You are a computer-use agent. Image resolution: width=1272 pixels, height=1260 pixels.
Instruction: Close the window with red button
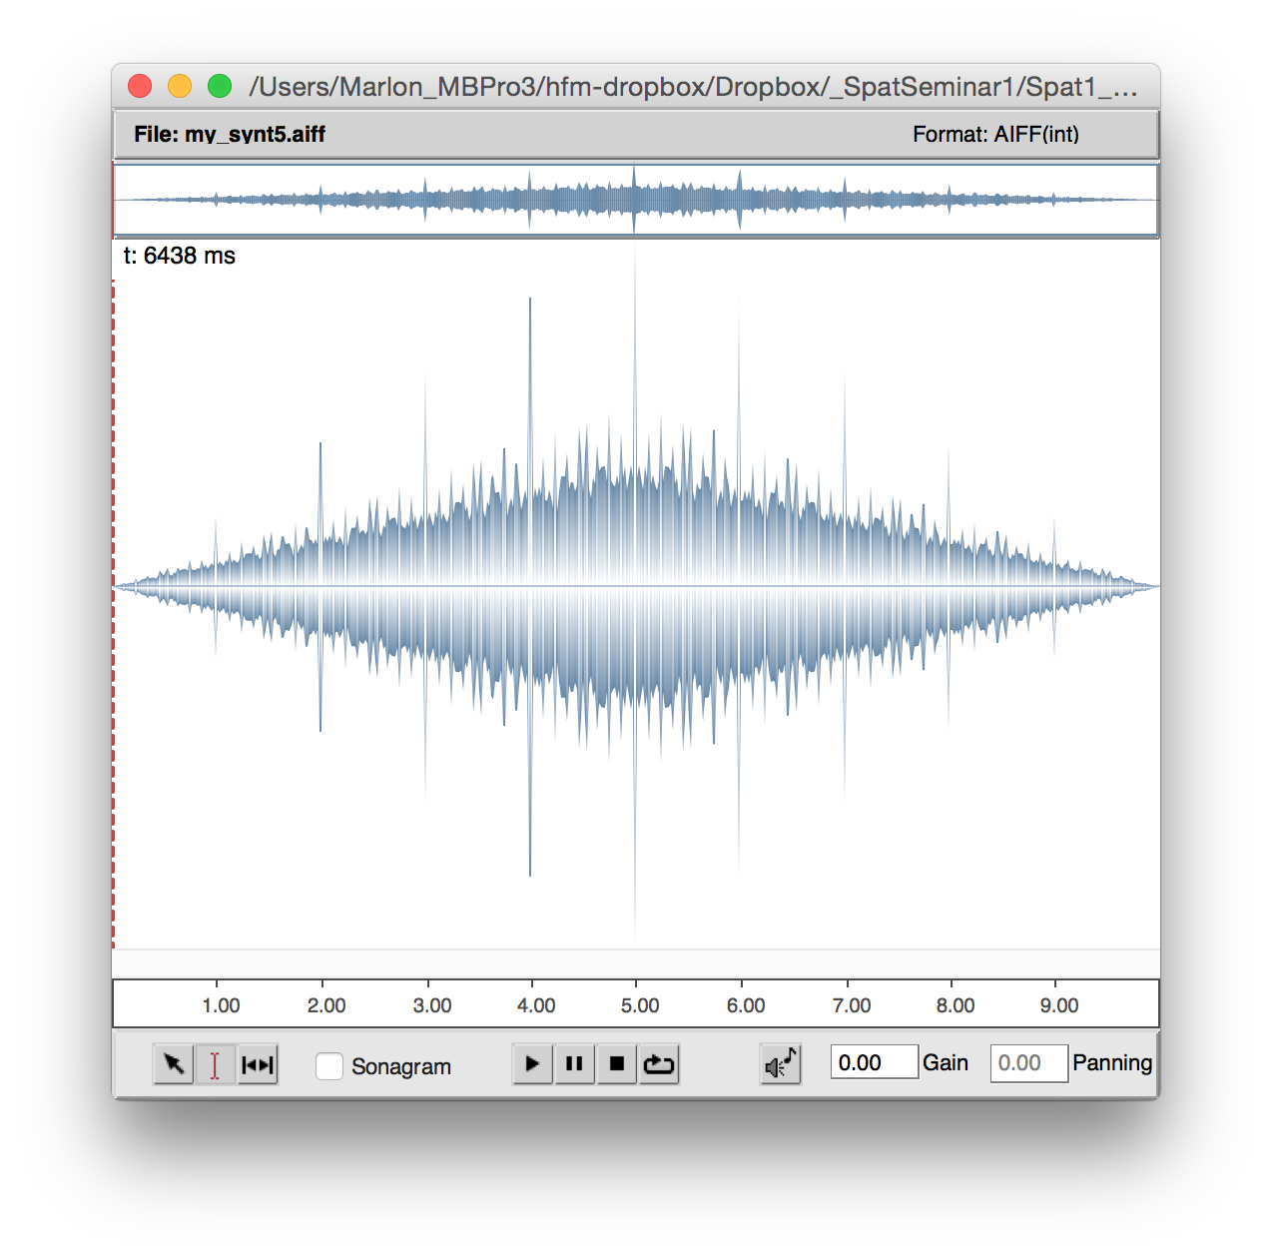coord(140,86)
